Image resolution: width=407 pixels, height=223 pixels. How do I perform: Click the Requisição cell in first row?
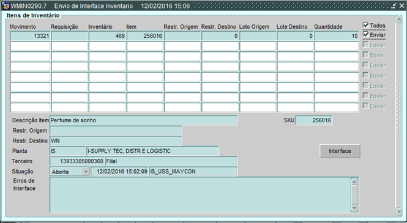click(x=69, y=36)
